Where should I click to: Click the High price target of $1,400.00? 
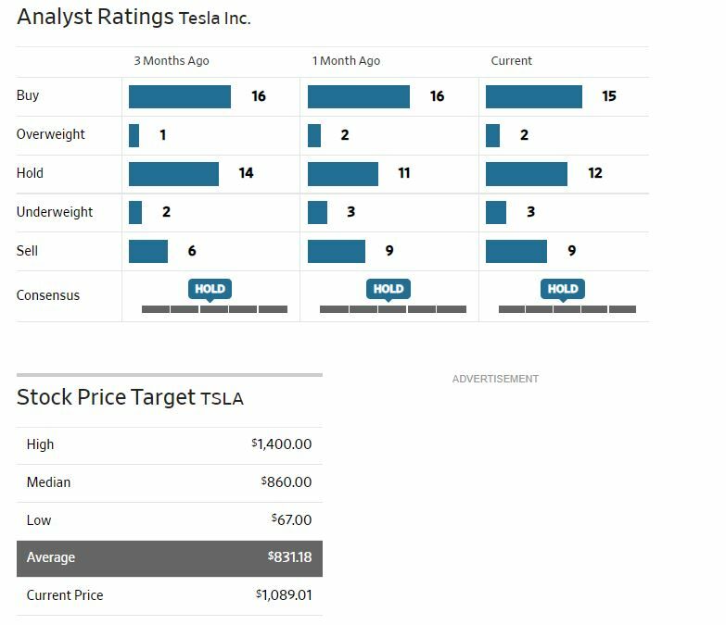pos(282,445)
